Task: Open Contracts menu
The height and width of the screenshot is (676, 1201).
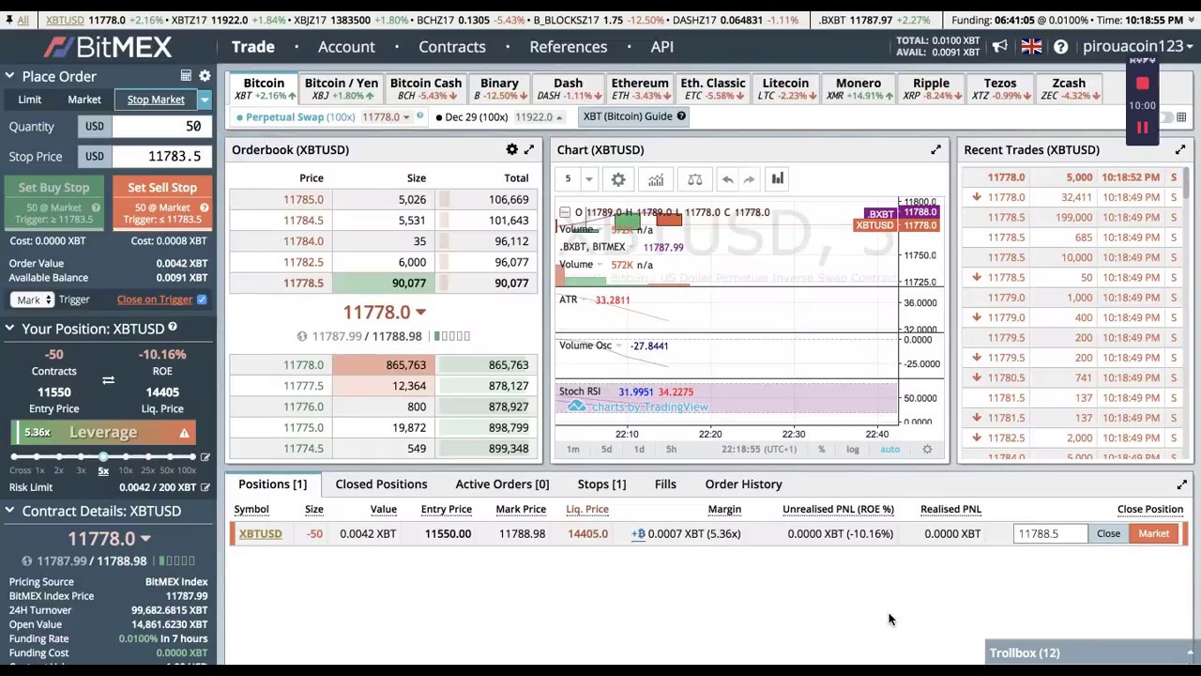Action: pos(452,46)
